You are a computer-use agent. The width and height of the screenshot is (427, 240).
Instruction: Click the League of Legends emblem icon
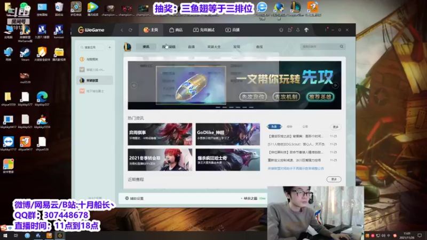128,47
